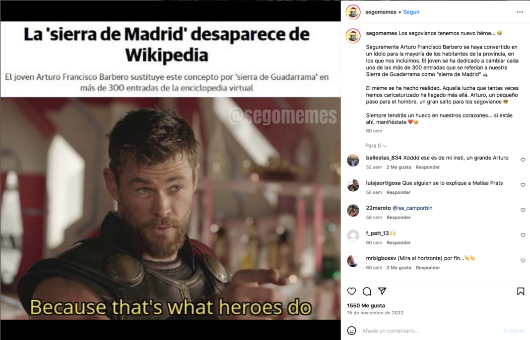This screenshot has height=340, width=530.
Task: Expand the 'Para ti' comment sorting dropdown
Action: [x=376, y=146]
